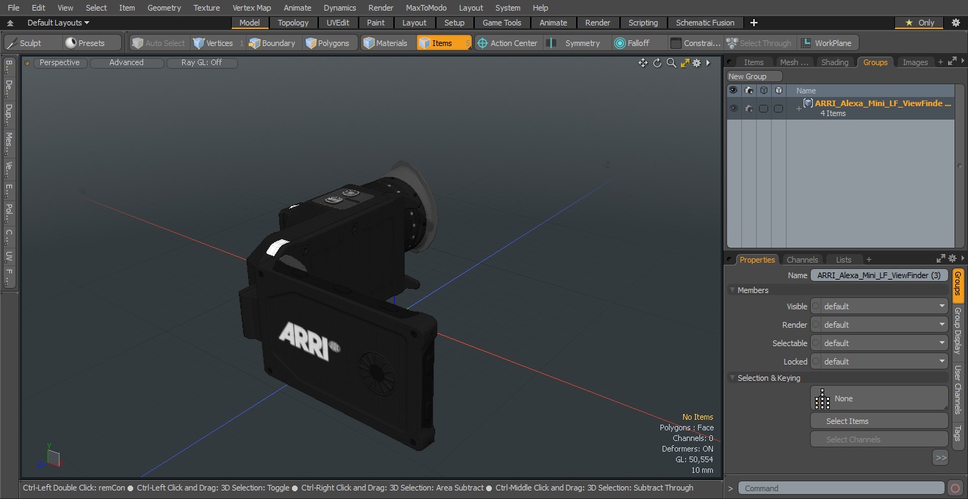Click the group Name field
This screenshot has width=968, height=499.
click(879, 275)
